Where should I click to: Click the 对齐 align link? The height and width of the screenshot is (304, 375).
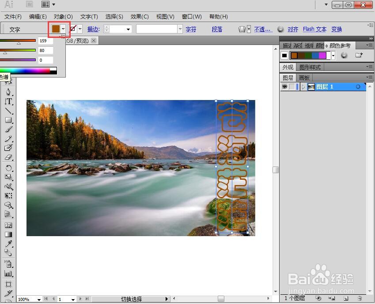pyautogui.click(x=293, y=30)
